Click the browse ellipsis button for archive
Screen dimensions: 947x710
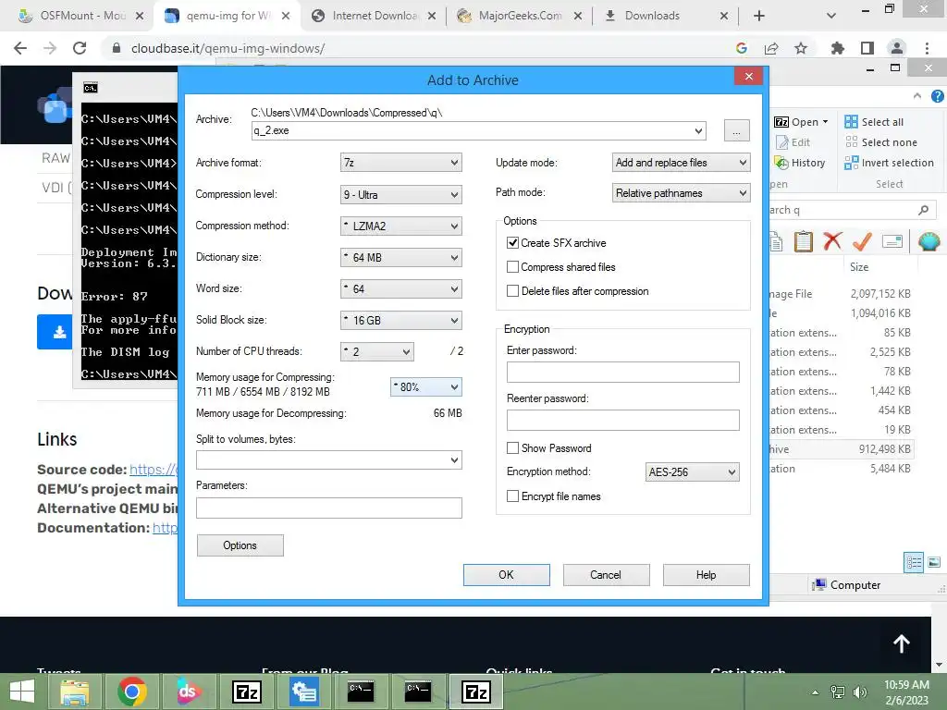pos(737,130)
